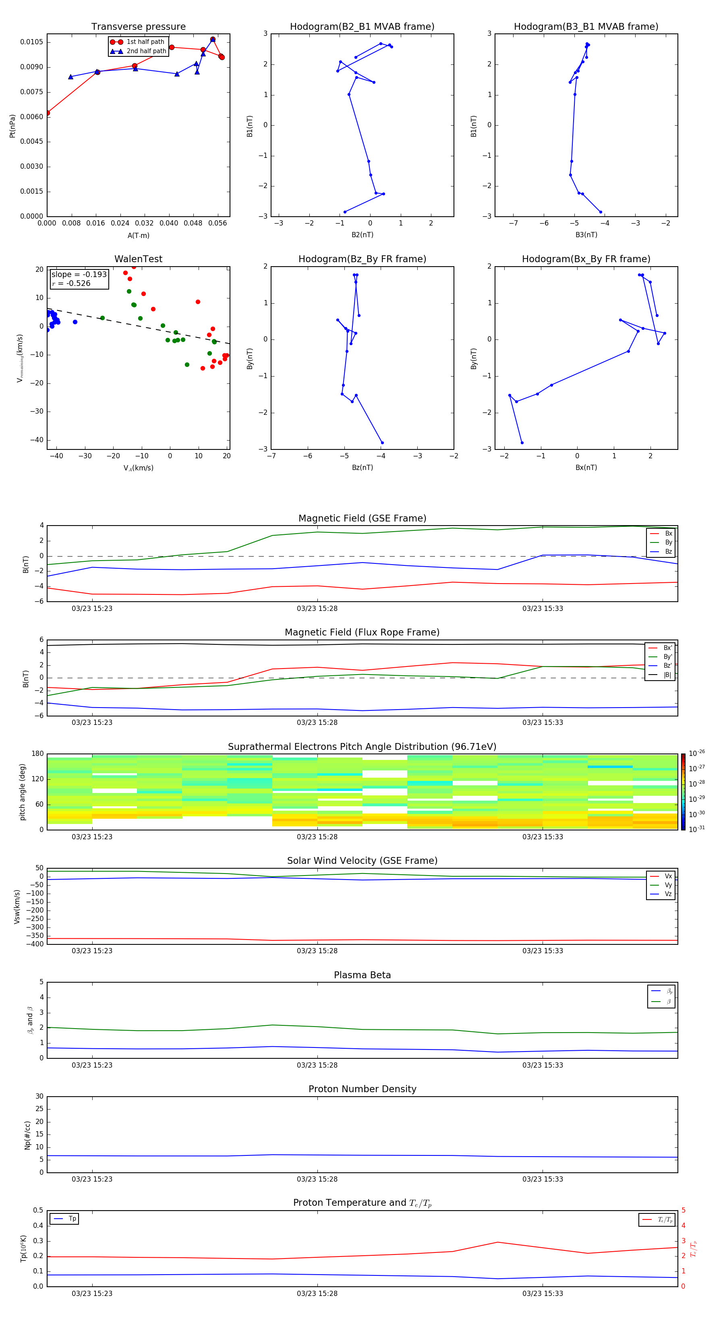Image resolution: width=725 pixels, height=1329 pixels.
Task: Click the Magnetic Field (Flux Rope Frame) title
Action: (x=362, y=633)
